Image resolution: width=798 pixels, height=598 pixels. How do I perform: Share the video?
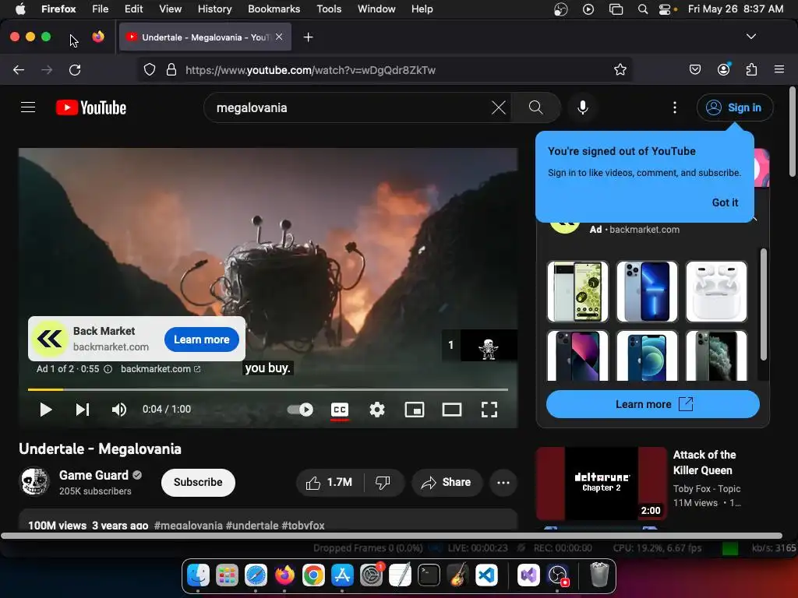click(x=447, y=482)
